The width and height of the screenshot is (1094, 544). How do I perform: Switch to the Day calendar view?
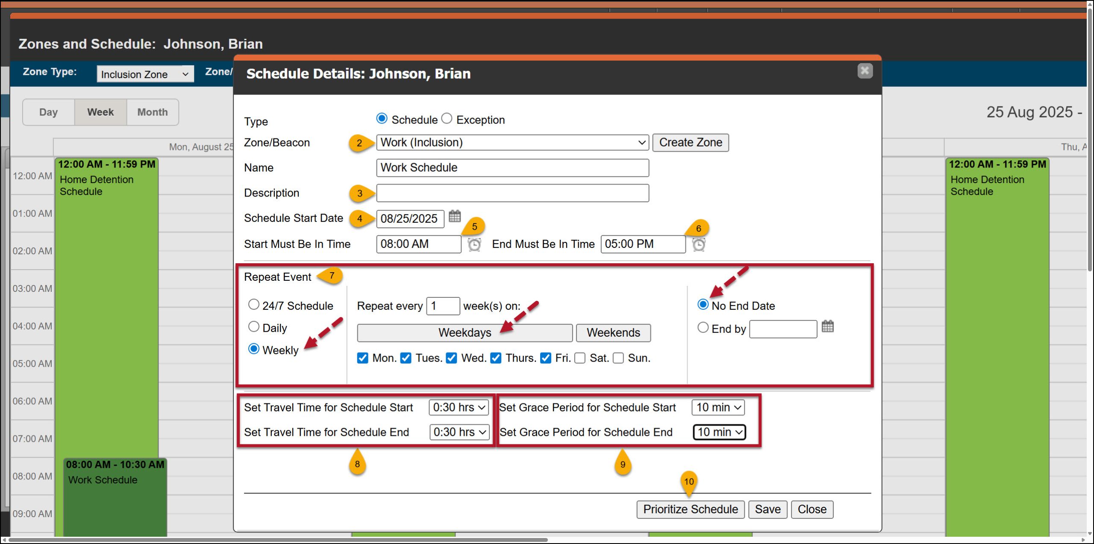point(48,112)
